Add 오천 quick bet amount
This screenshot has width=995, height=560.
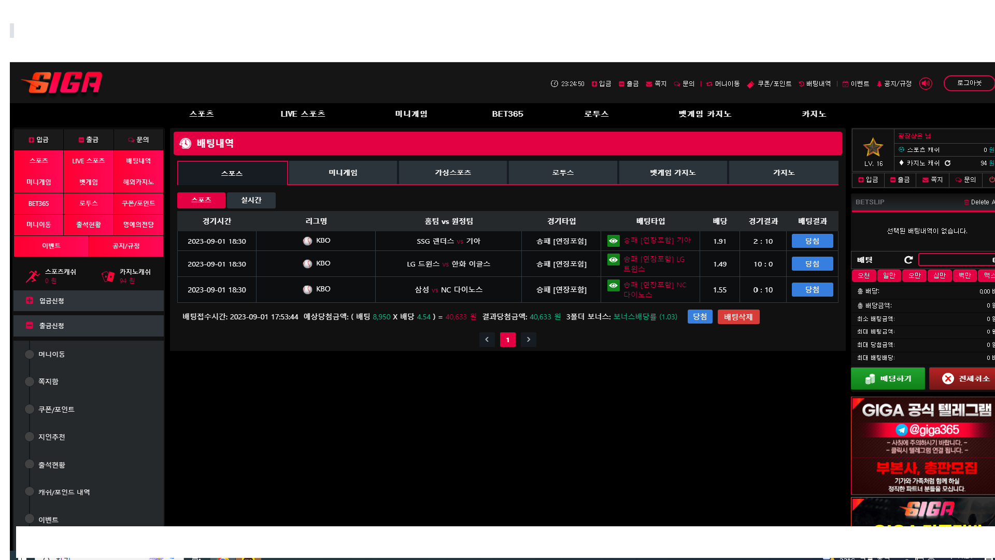(864, 275)
